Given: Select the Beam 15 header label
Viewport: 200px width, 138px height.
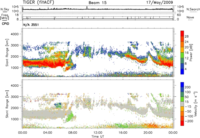Looking at the screenshot, I should point(97,3).
